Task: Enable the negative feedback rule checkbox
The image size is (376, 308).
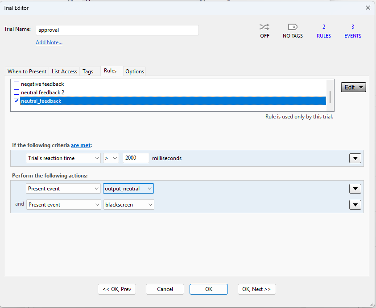Action: click(x=17, y=84)
